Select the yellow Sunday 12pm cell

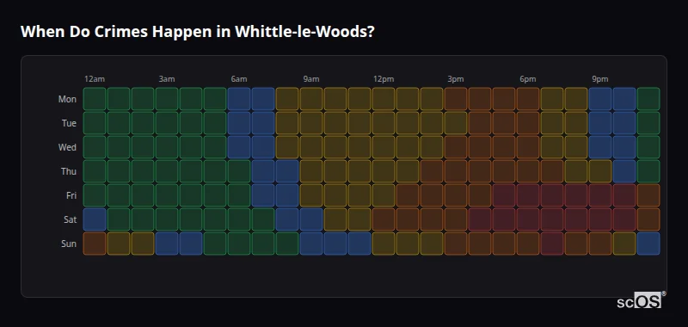click(384, 244)
